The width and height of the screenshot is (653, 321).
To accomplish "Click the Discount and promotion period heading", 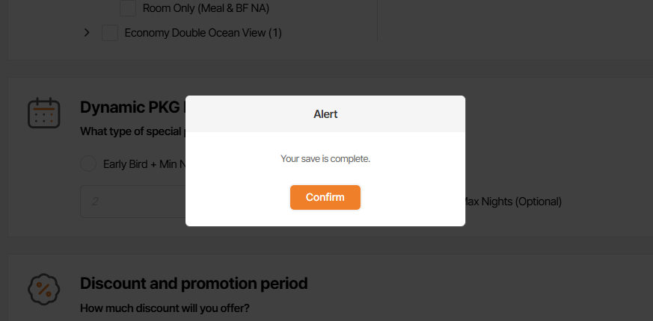I will [194, 284].
